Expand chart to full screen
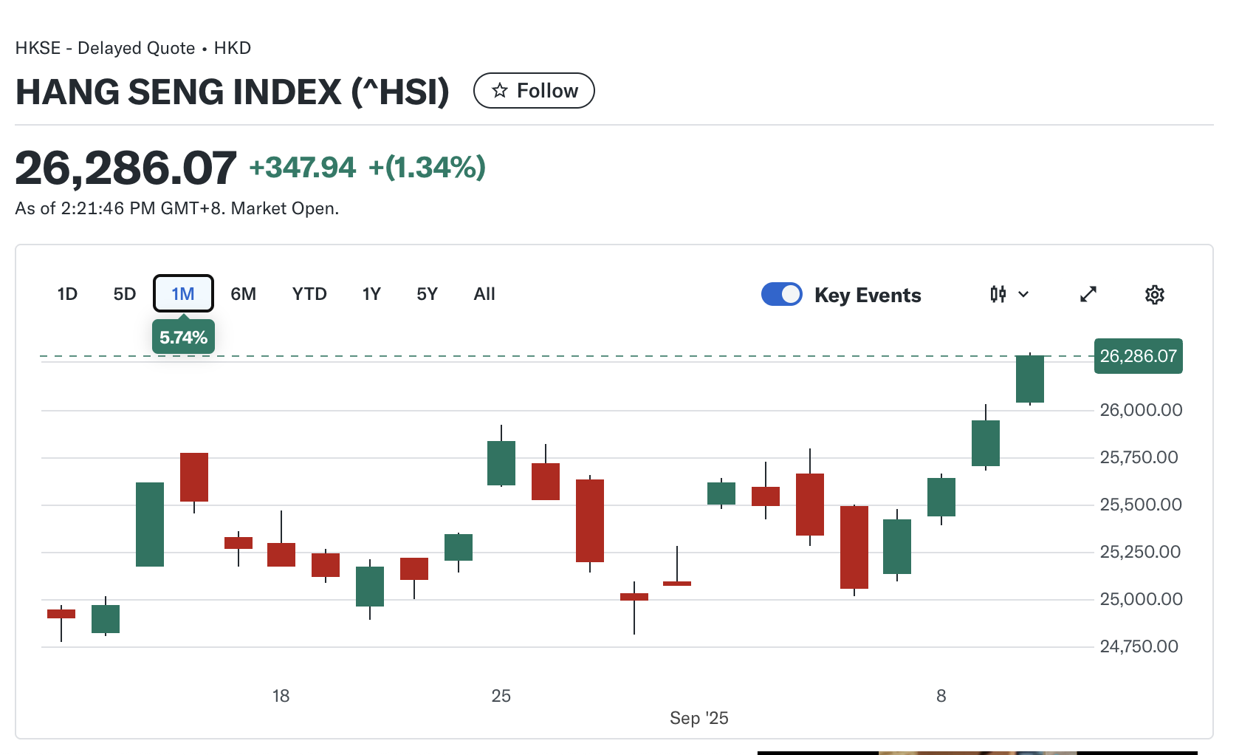This screenshot has height=755, width=1239. tap(1088, 295)
